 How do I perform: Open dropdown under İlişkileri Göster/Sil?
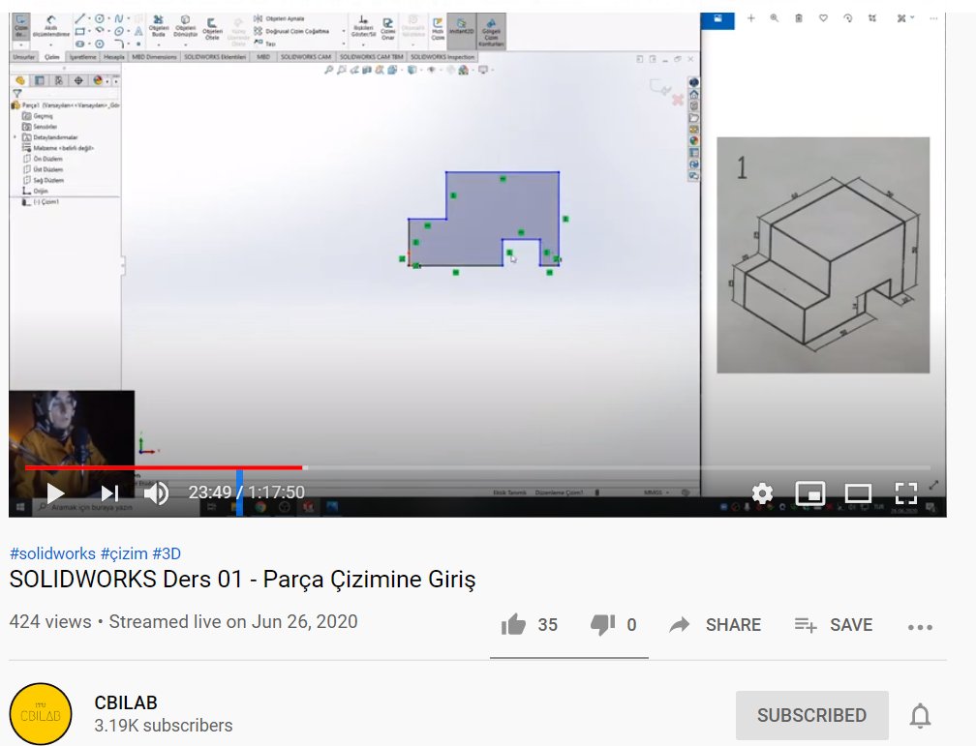(363, 44)
